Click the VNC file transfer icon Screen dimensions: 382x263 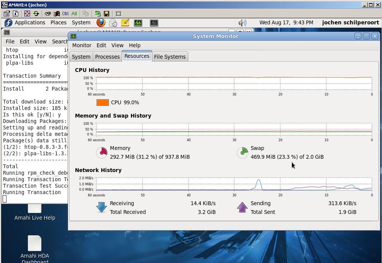tap(86, 14)
